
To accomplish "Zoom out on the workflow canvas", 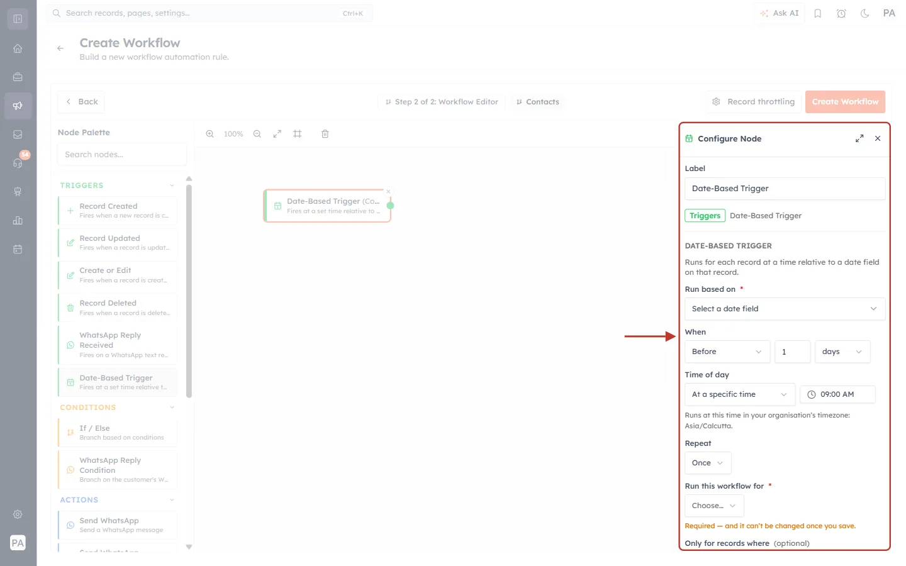I will tap(257, 134).
